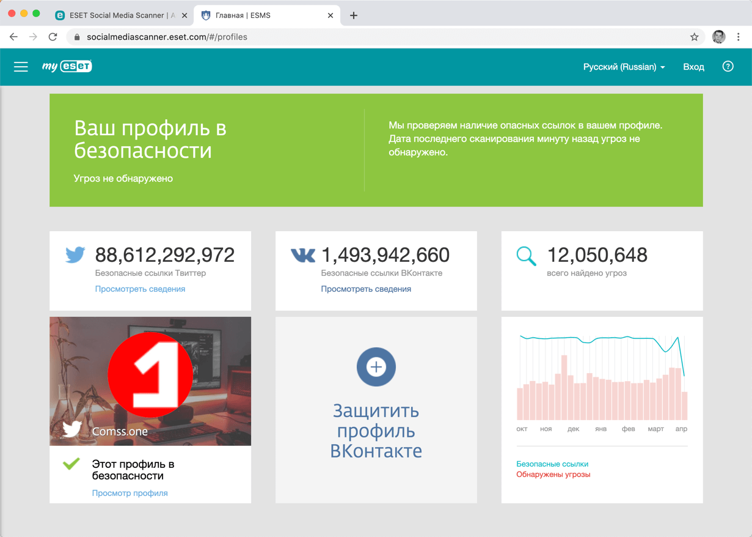This screenshot has width=752, height=537.
Task: Close the Главная | ESMS tab
Action: point(330,15)
